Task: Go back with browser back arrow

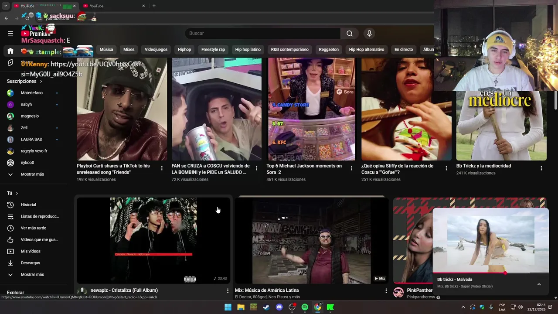Action: [x=6, y=18]
